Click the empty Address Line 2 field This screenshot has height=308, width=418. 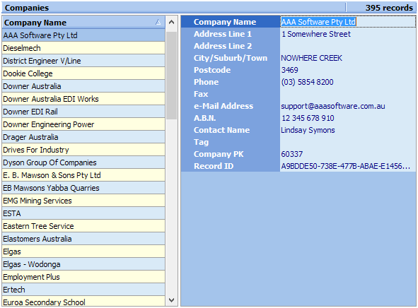click(348, 46)
